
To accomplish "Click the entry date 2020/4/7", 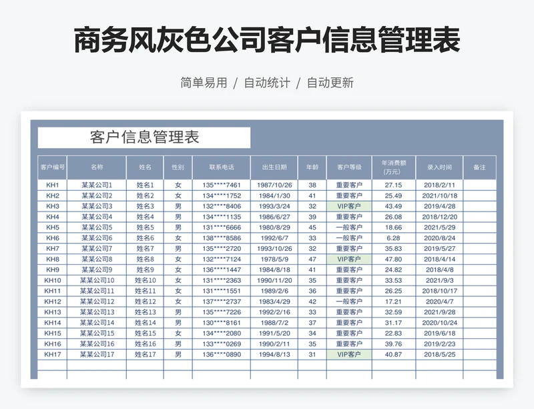I will pyautogui.click(x=440, y=302).
